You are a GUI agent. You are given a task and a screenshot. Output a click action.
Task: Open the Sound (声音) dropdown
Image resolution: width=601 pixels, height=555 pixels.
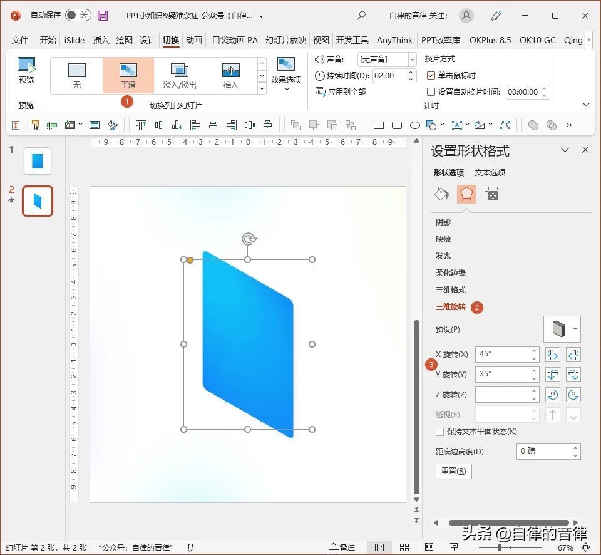pos(412,59)
